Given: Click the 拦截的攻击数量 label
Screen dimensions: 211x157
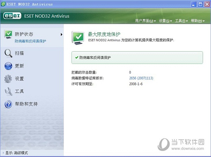Looking at the screenshot, I should pos(84,73).
